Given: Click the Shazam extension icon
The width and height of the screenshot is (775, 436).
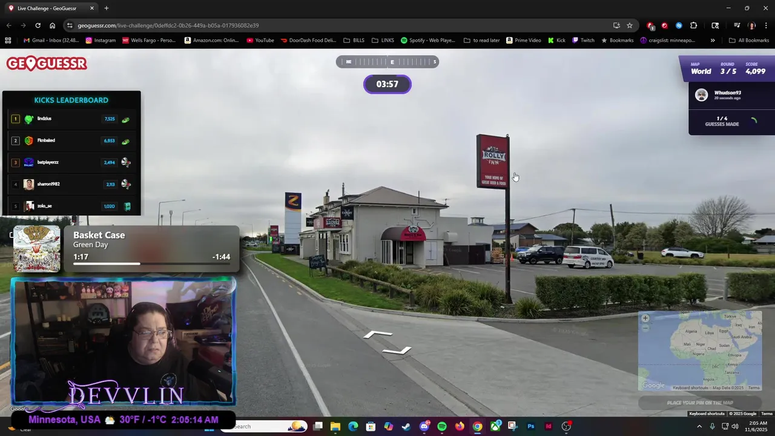Looking at the screenshot, I should click(679, 25).
